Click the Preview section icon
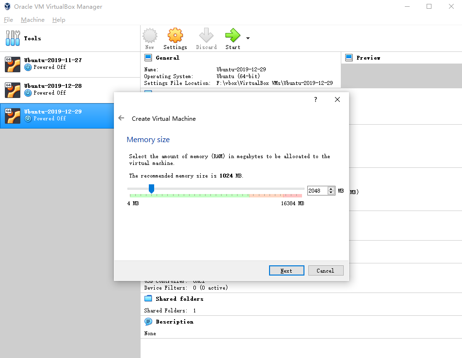 tap(349, 58)
